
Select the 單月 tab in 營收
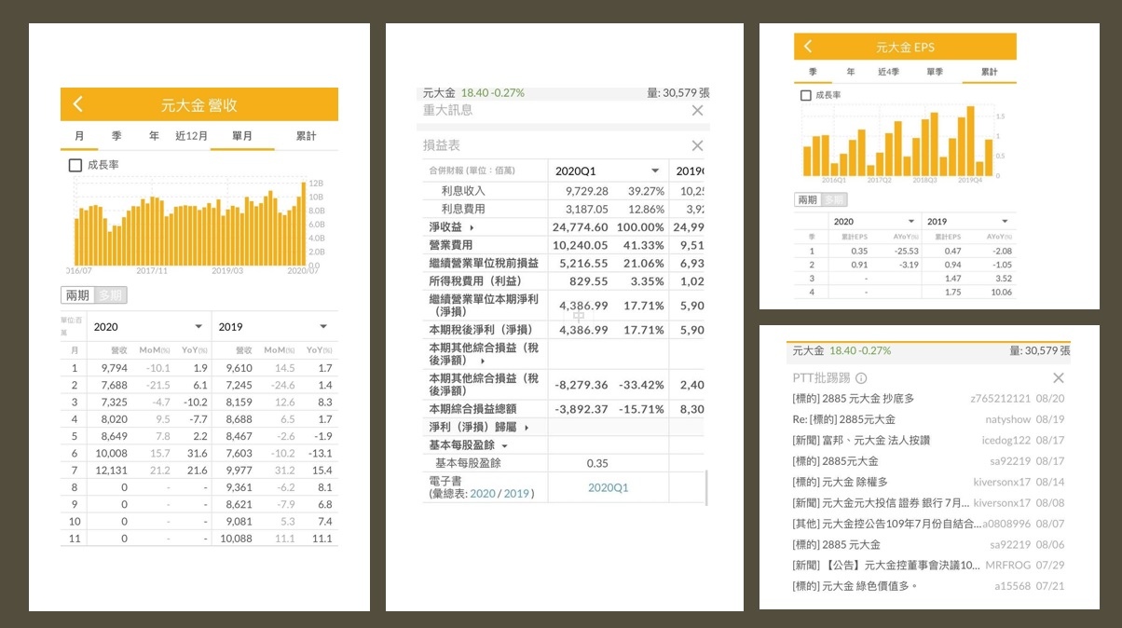click(x=241, y=136)
